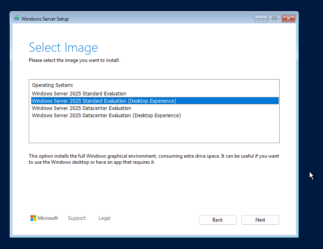Open the Legal link
The image size is (323, 249).
pos(104,218)
